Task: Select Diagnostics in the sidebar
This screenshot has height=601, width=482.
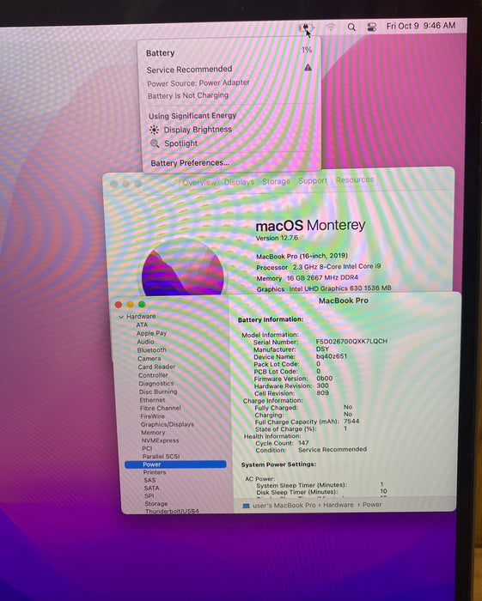Action: (156, 383)
